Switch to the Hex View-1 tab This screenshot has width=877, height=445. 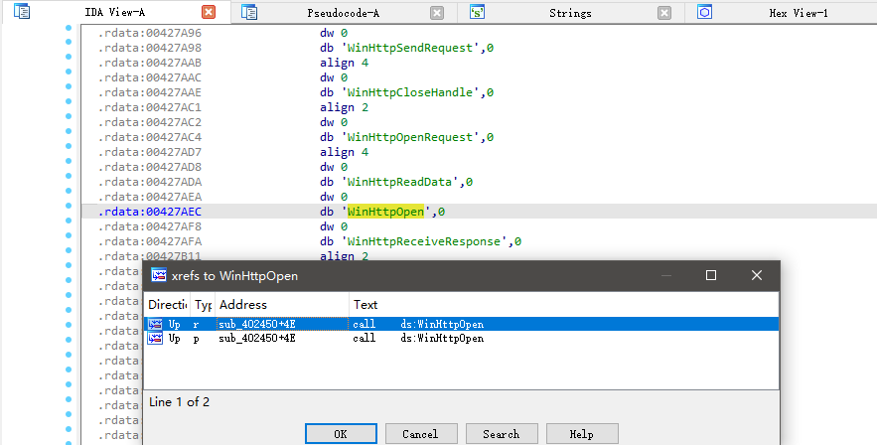click(798, 13)
